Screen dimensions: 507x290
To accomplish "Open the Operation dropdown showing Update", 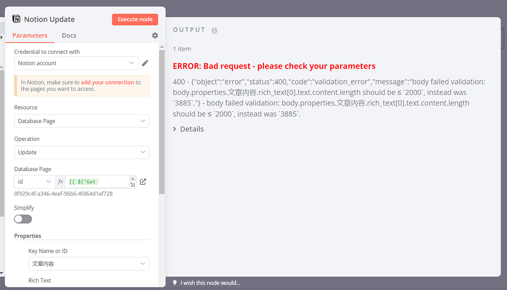I will (82, 152).
